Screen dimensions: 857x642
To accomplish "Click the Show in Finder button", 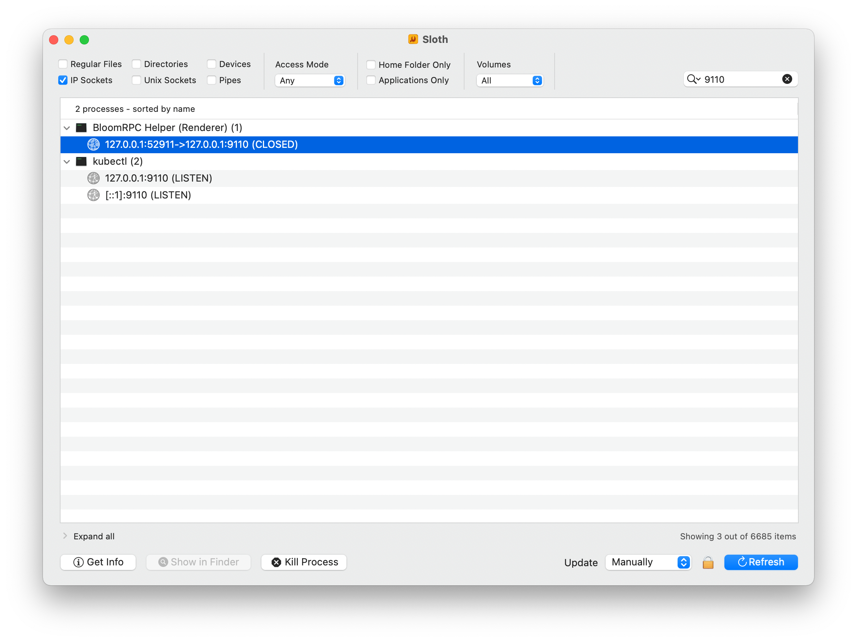I will pyautogui.click(x=199, y=562).
